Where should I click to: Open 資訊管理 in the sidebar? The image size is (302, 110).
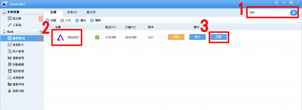coord(22,71)
